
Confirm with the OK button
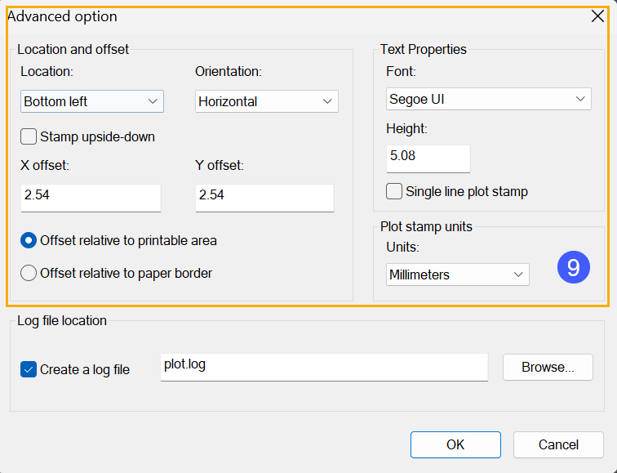[x=455, y=444]
